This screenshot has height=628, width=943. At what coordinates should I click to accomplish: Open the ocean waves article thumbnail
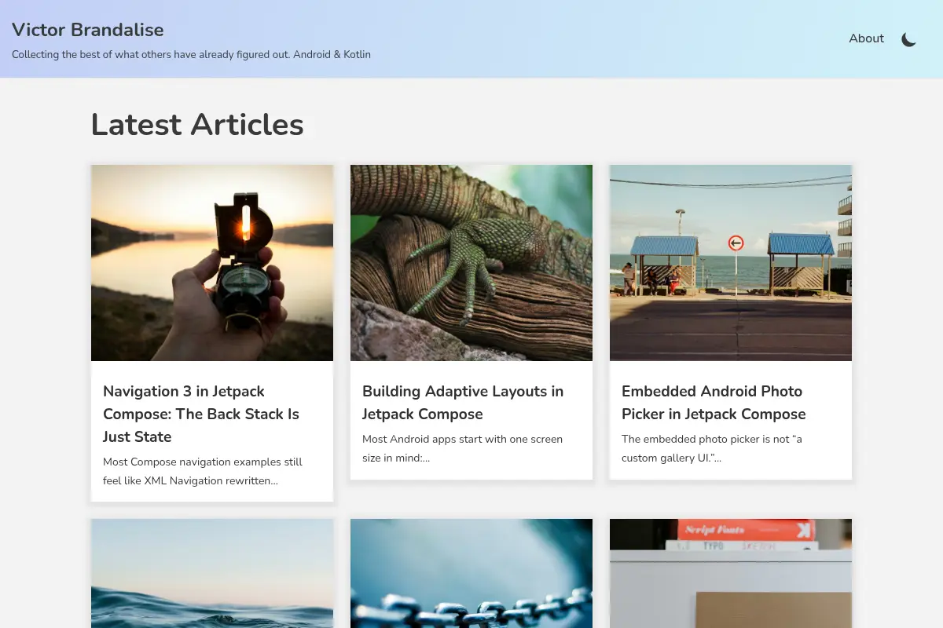(212, 573)
